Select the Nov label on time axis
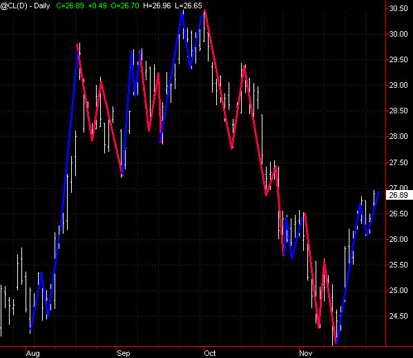 click(x=306, y=353)
